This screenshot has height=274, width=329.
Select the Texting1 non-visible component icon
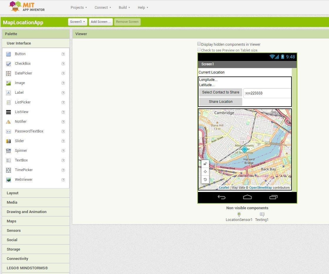tap(262, 214)
